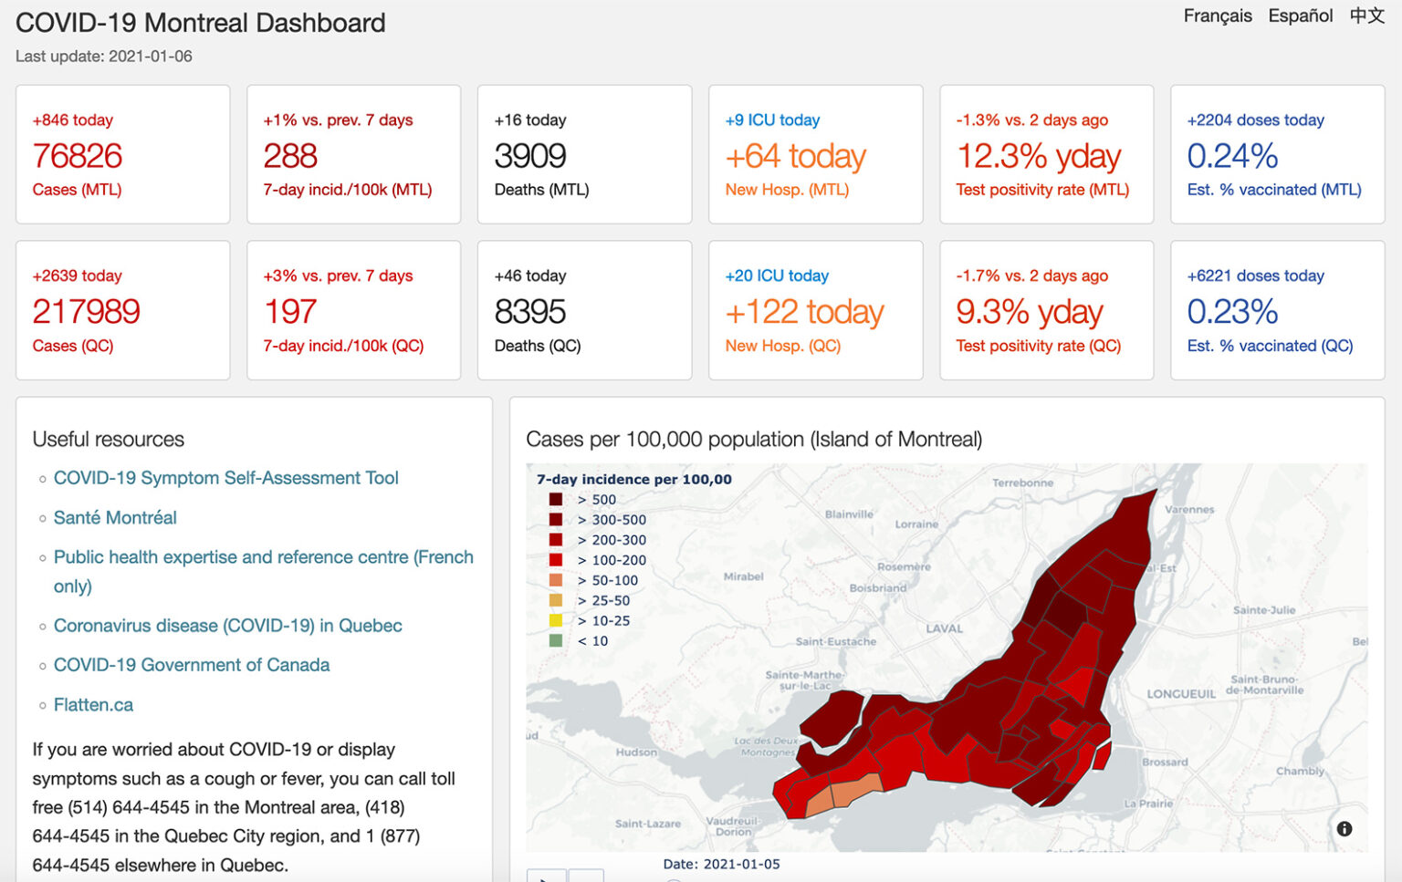Click 'Date: 2021-01-05' under the map
Screen dimensions: 1402x882
[x=721, y=864]
